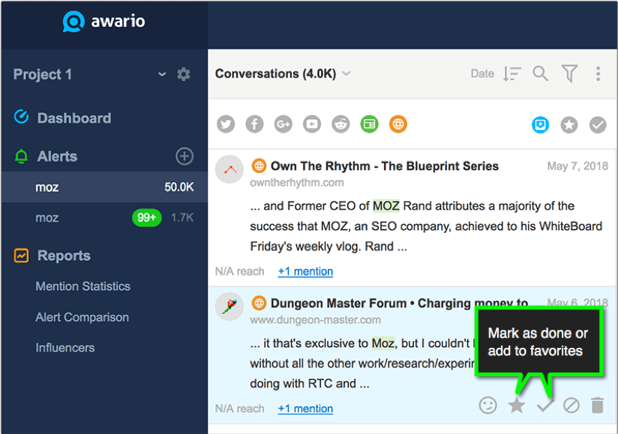Change the Date sort option
Viewport: 618px width, 434px height.
pos(482,73)
